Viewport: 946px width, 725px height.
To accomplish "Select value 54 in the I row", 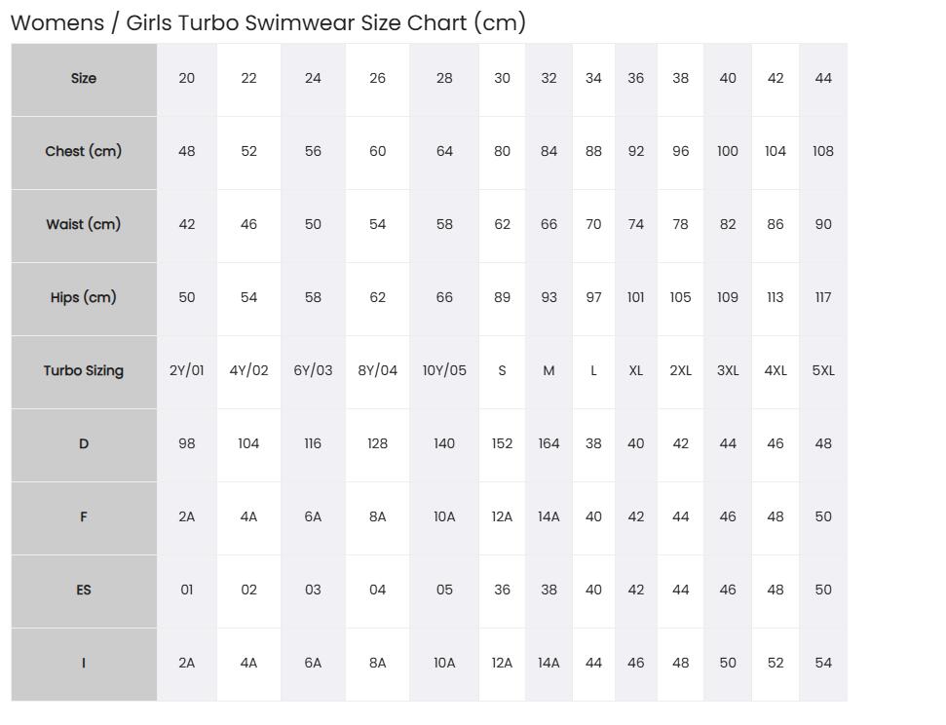I will [x=823, y=664].
